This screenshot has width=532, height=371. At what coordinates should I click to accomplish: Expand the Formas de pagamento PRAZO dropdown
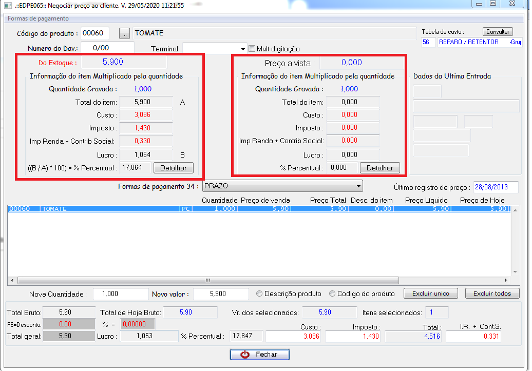click(358, 186)
